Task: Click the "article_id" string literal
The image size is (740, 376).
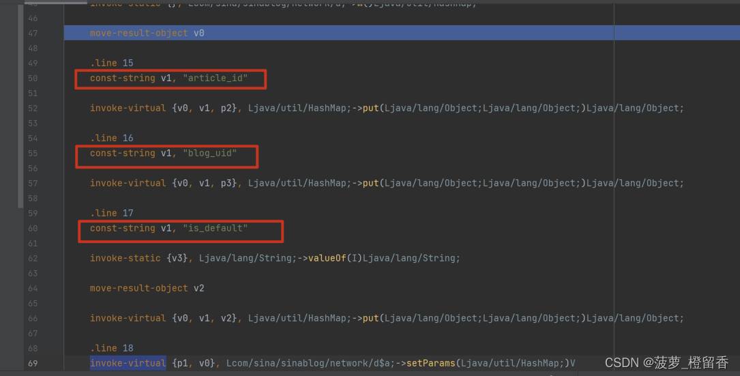Action: (x=216, y=78)
